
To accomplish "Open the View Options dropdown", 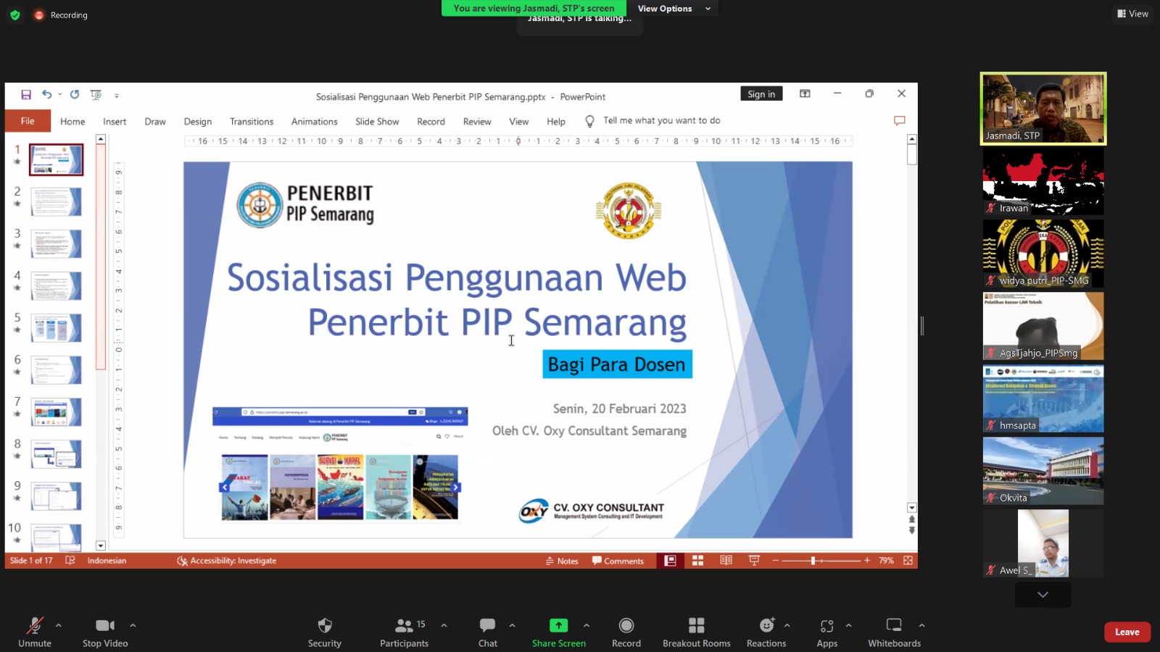I will 674,9.
